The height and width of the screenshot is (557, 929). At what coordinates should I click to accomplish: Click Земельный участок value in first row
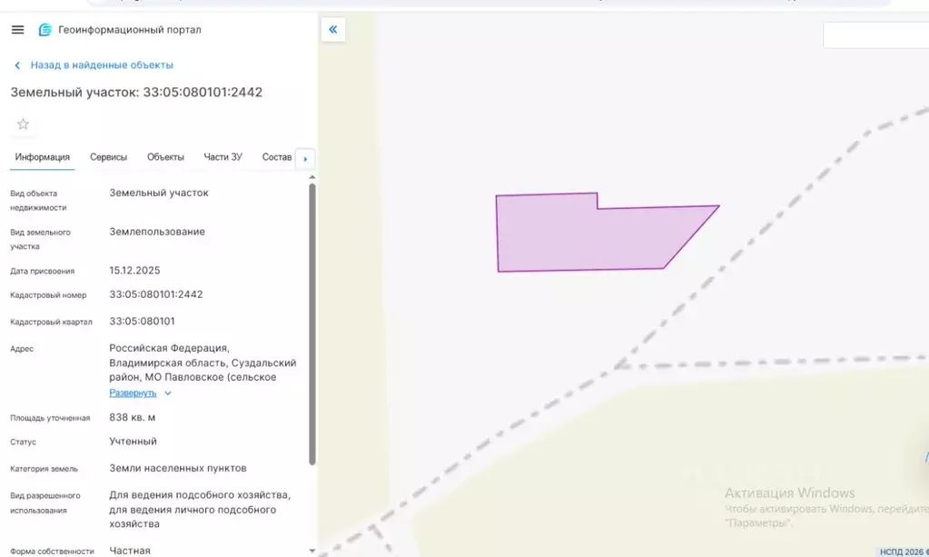159,193
